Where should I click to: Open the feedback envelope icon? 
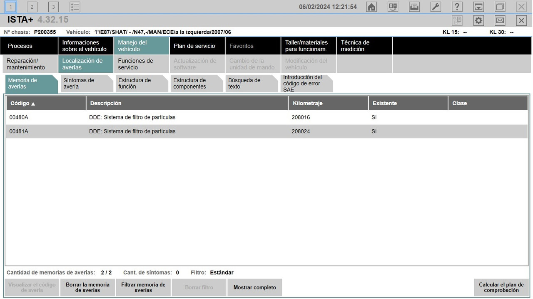pyautogui.click(x=500, y=20)
